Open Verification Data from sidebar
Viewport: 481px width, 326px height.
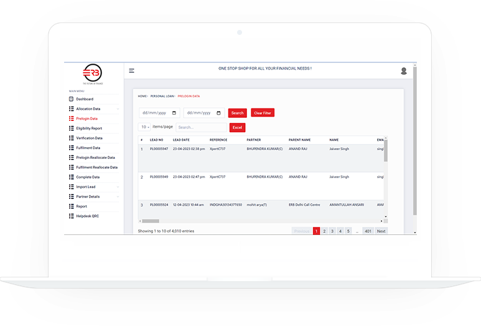coord(89,138)
